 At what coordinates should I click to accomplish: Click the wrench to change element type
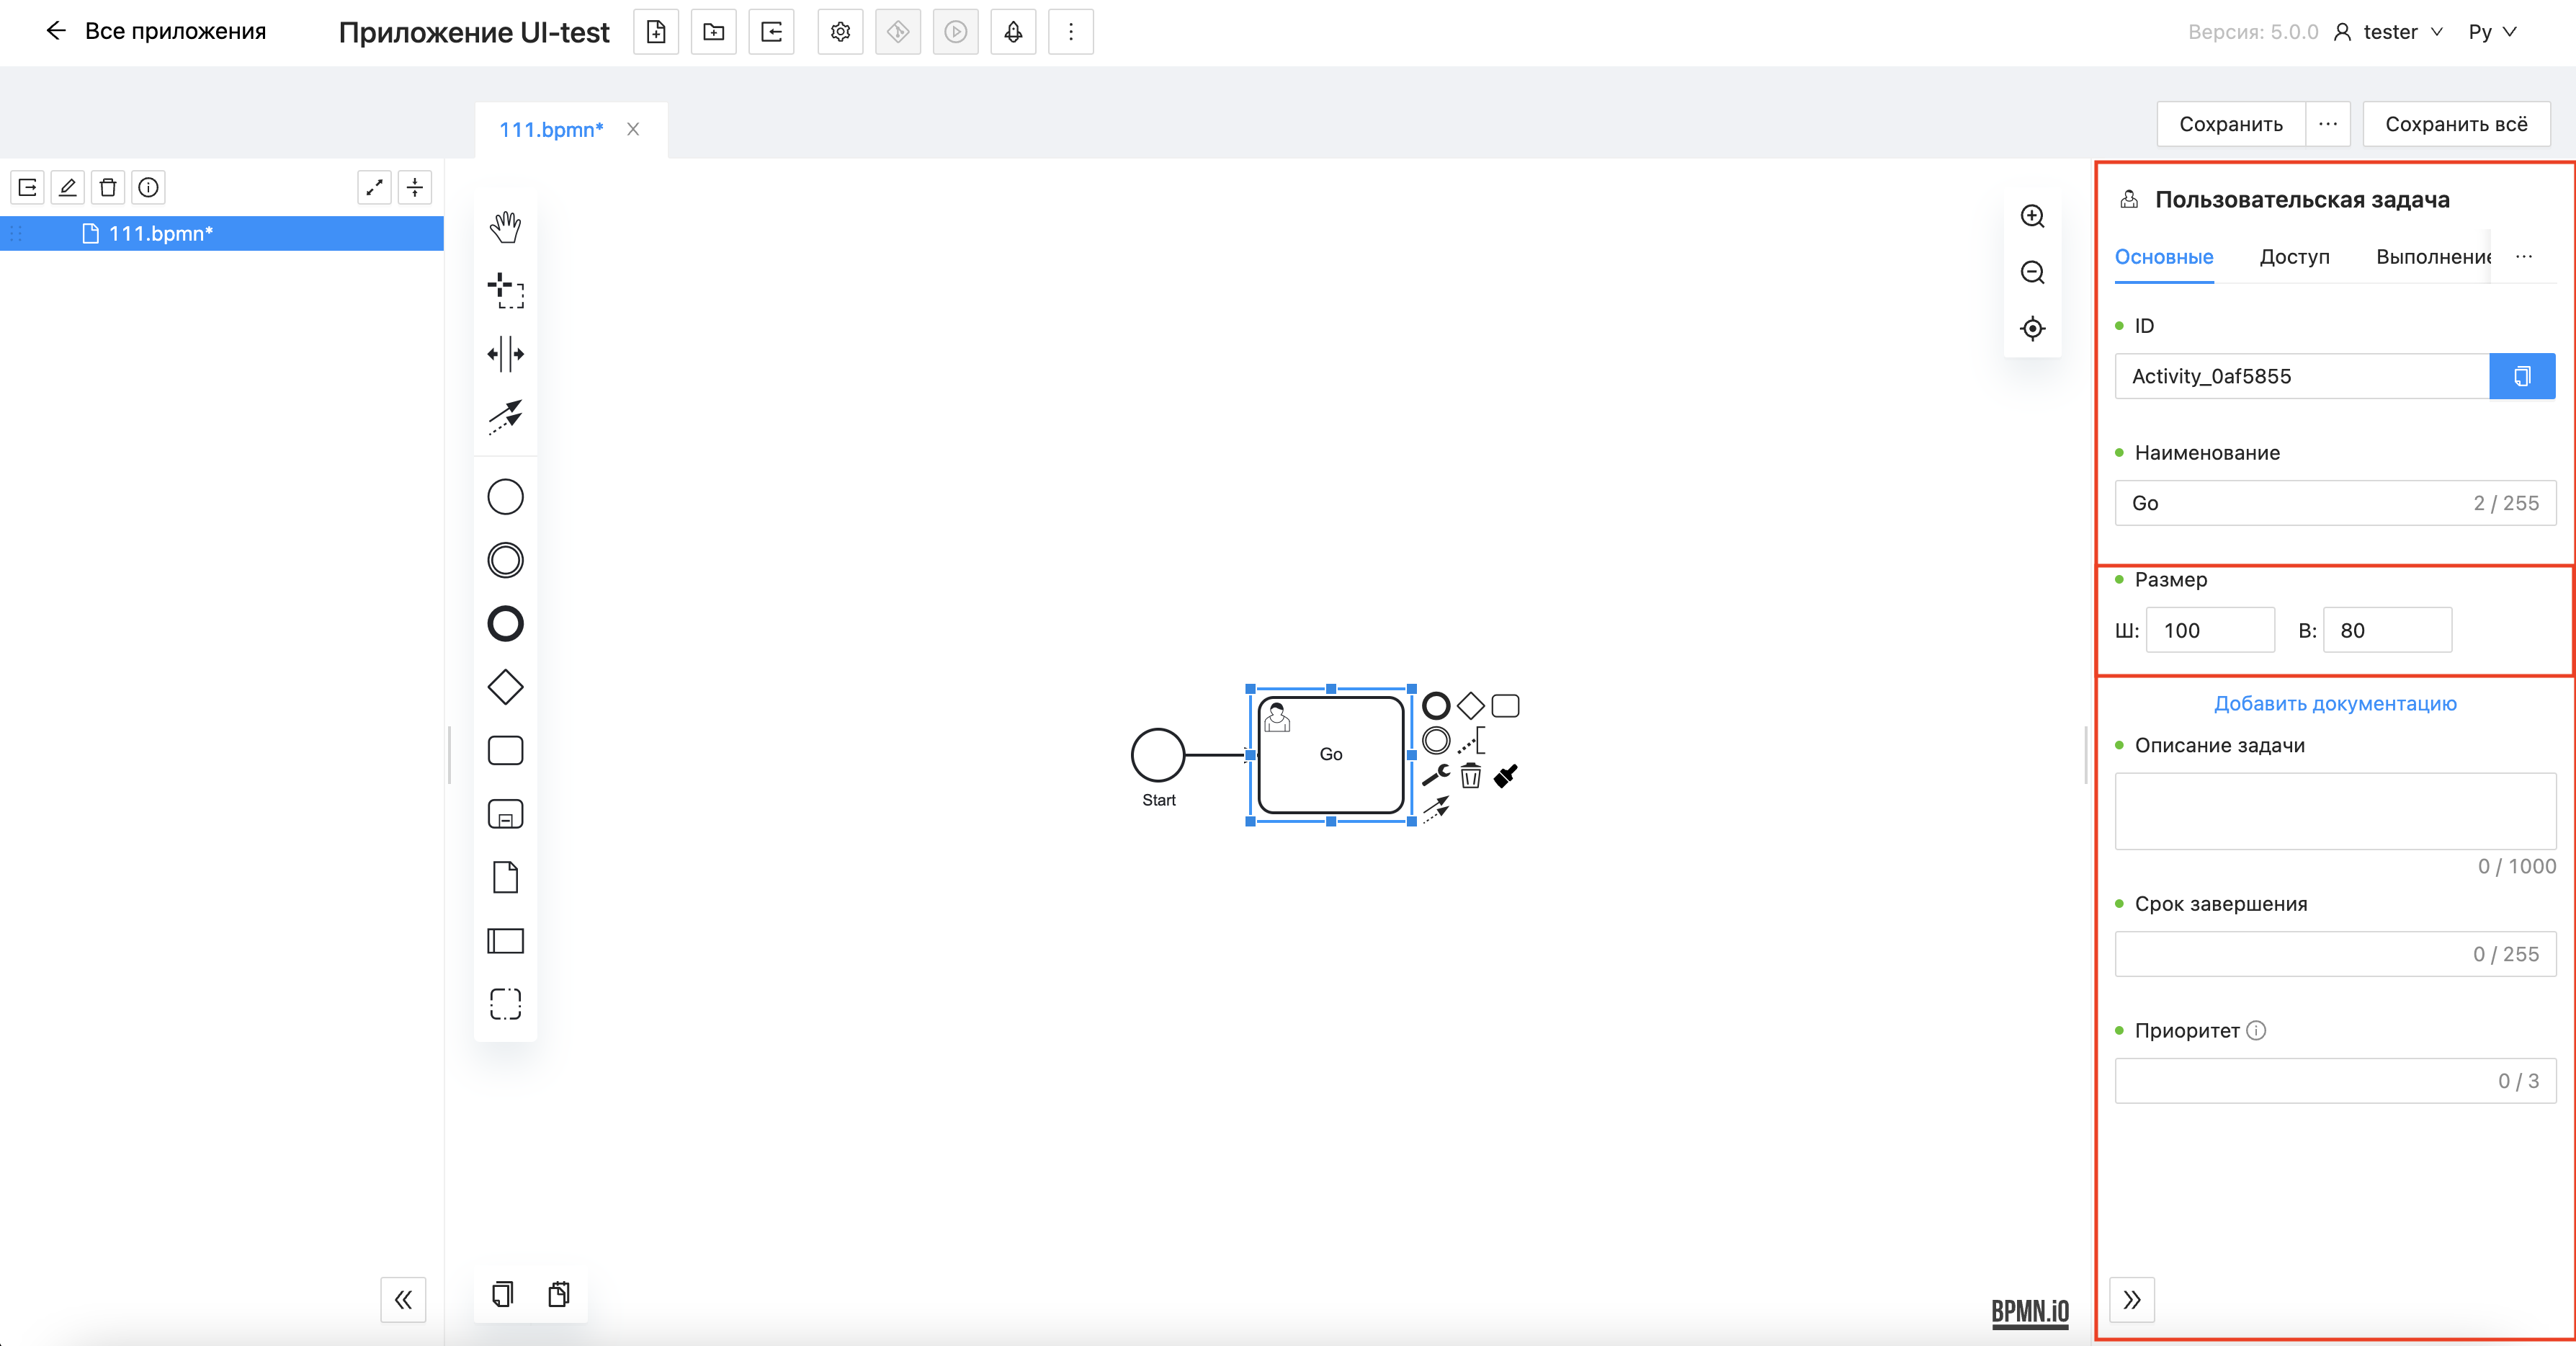coord(1435,775)
